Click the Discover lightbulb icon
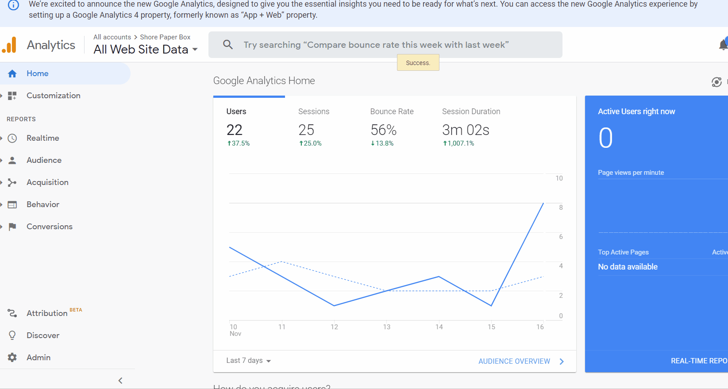 click(12, 335)
